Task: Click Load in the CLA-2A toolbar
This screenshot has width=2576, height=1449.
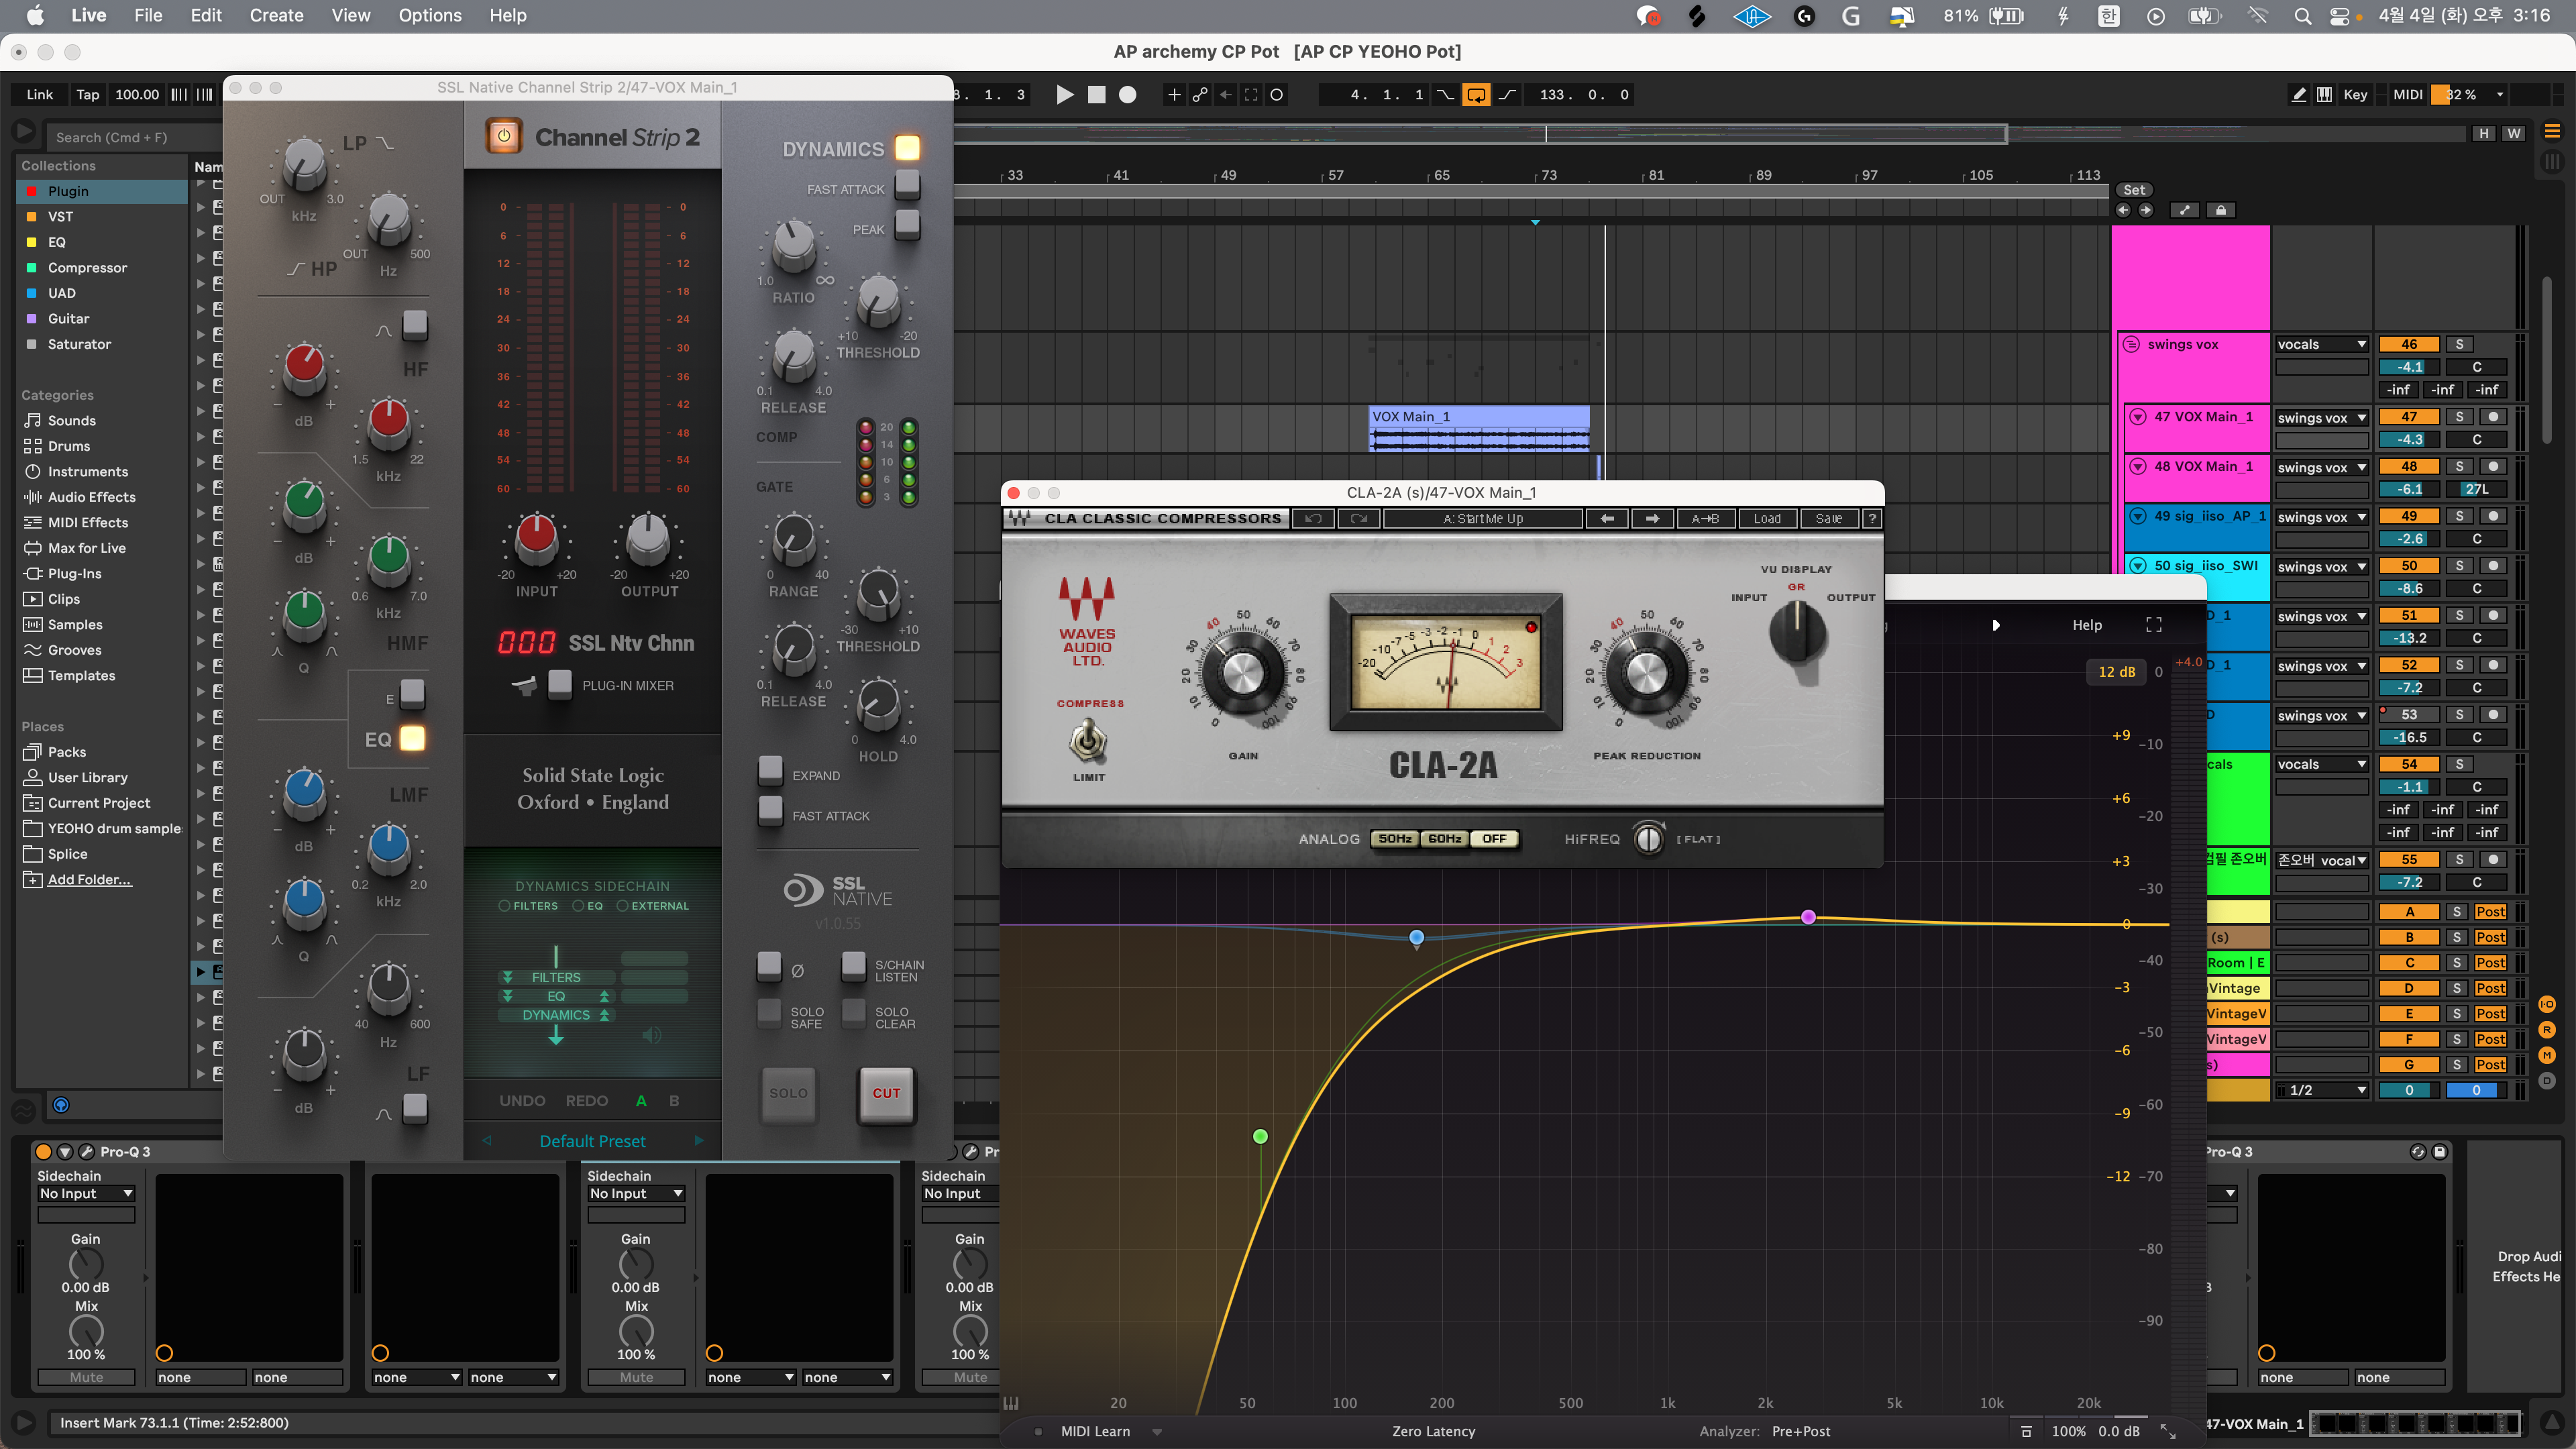Action: coord(1767,519)
